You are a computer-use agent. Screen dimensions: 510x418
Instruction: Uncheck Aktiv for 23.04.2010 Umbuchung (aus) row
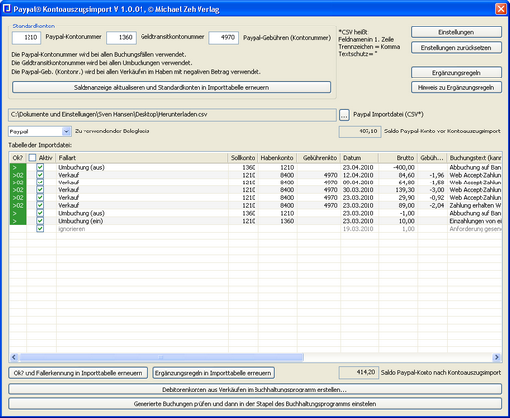(40, 167)
